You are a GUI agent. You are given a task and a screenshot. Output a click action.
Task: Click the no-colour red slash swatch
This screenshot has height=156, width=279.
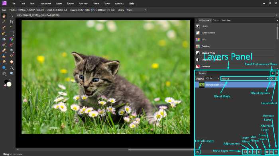pyautogui.click(x=5, y=86)
